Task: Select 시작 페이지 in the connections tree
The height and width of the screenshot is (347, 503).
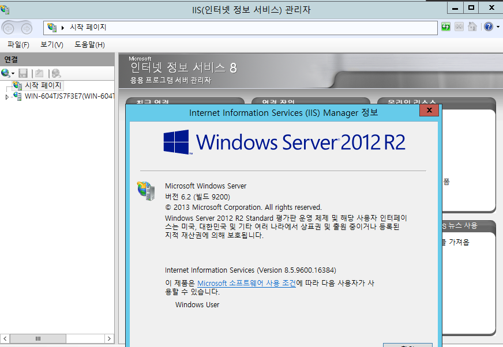Action: point(43,85)
